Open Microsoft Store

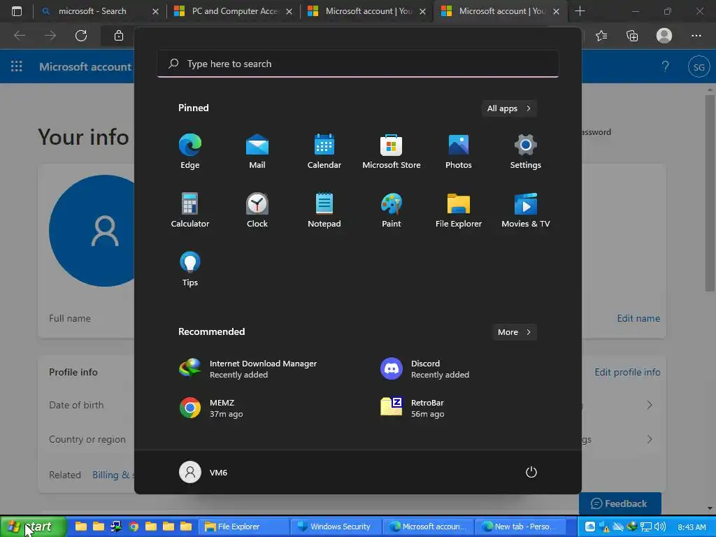(x=392, y=152)
